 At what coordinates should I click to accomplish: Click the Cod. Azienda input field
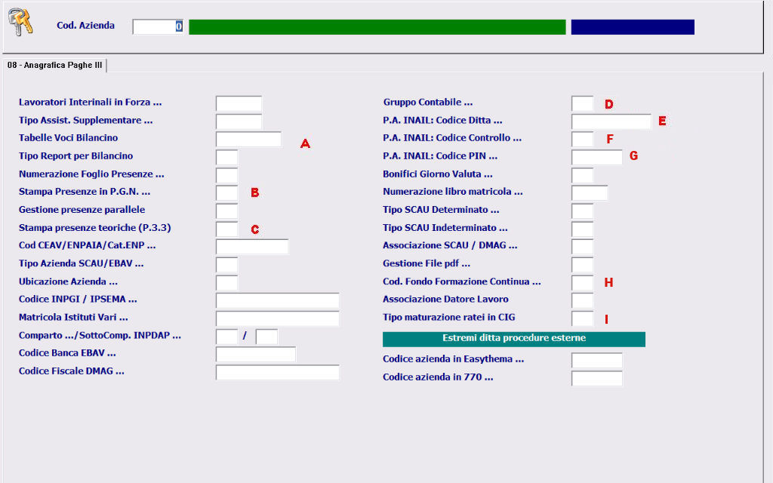pos(158,26)
